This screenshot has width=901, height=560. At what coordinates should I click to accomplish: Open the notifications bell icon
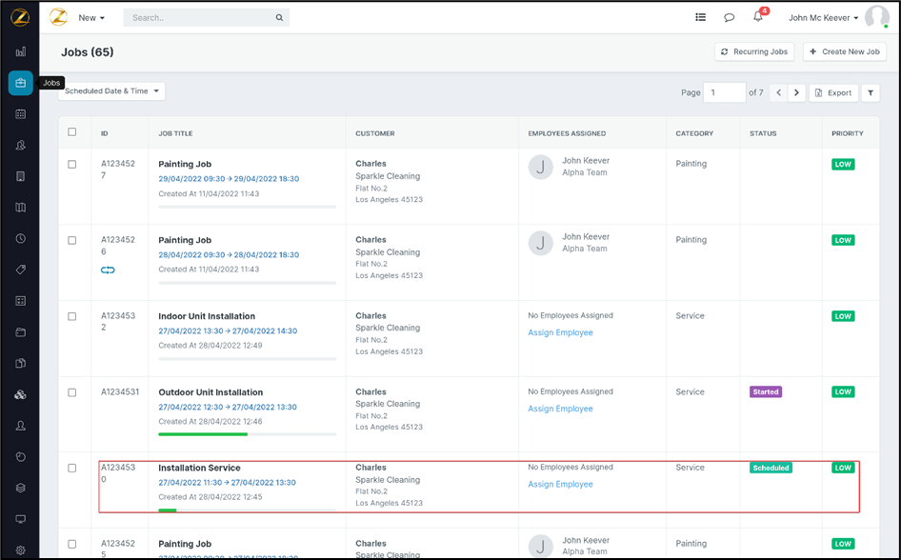click(758, 17)
